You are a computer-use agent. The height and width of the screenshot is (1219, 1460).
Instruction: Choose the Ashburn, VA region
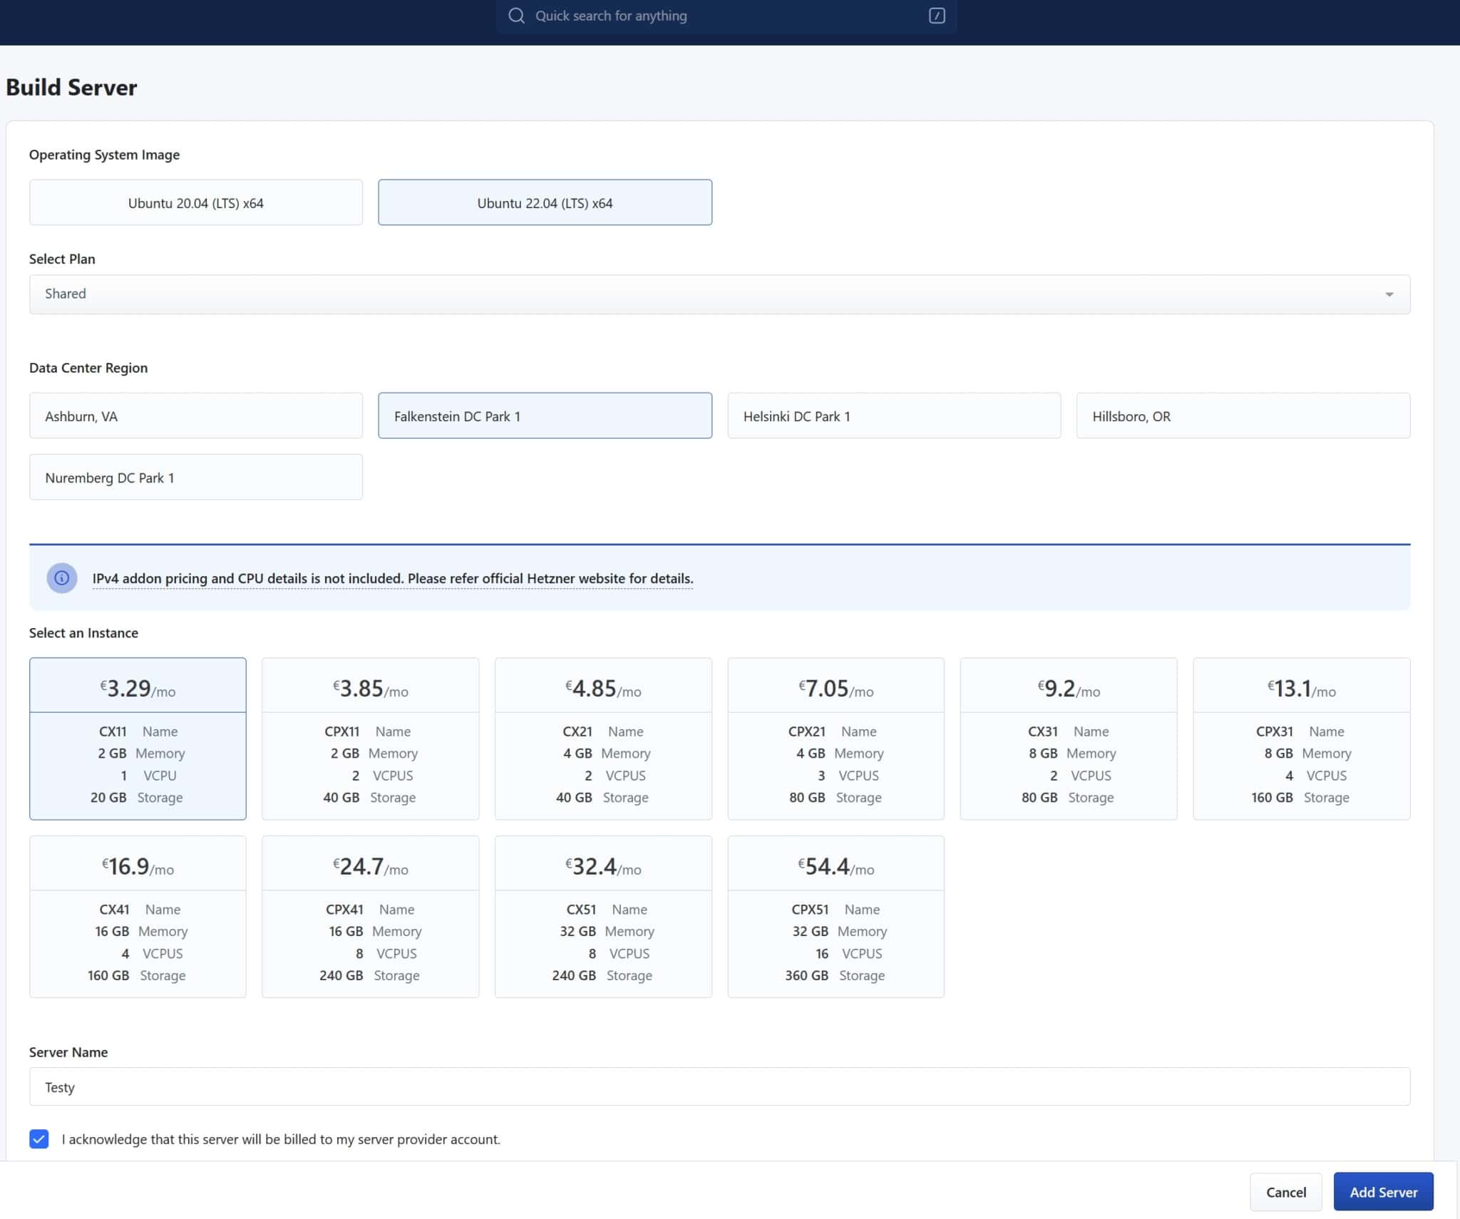[x=195, y=416]
